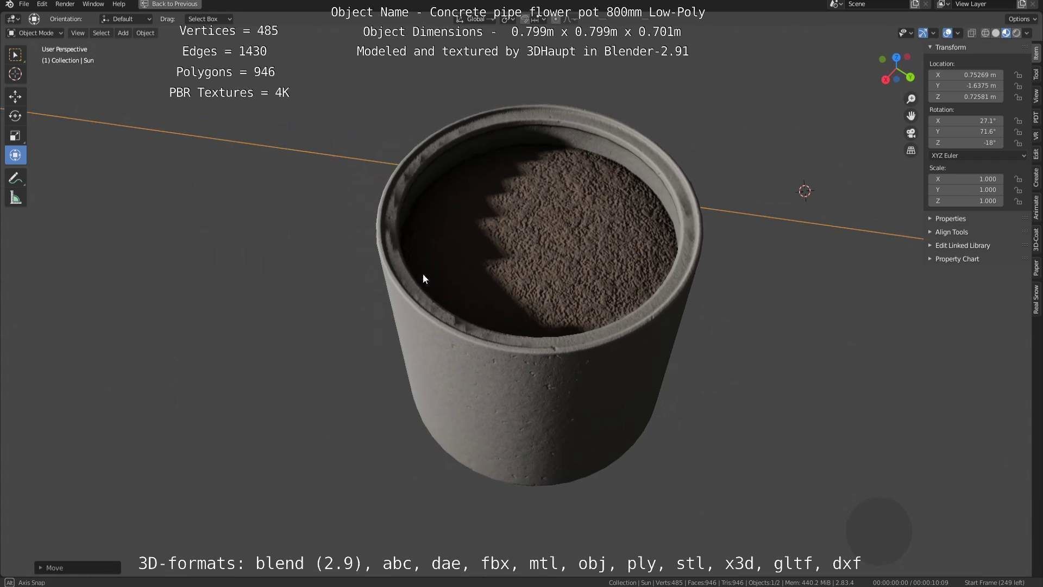The image size is (1043, 587).
Task: Click the editor type selector icon
Action: pyautogui.click(x=13, y=19)
